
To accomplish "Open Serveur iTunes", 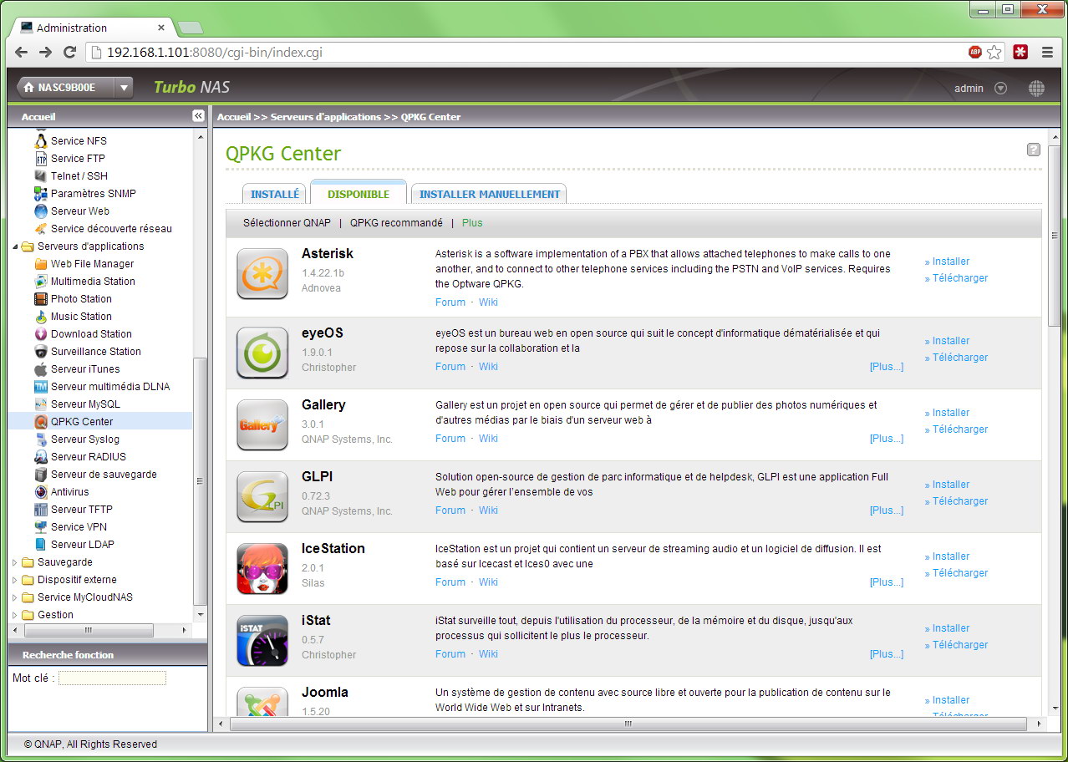I will [85, 368].
